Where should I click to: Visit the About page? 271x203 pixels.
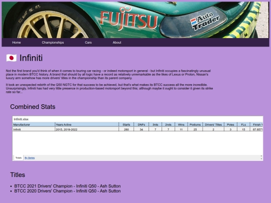tap(117, 43)
